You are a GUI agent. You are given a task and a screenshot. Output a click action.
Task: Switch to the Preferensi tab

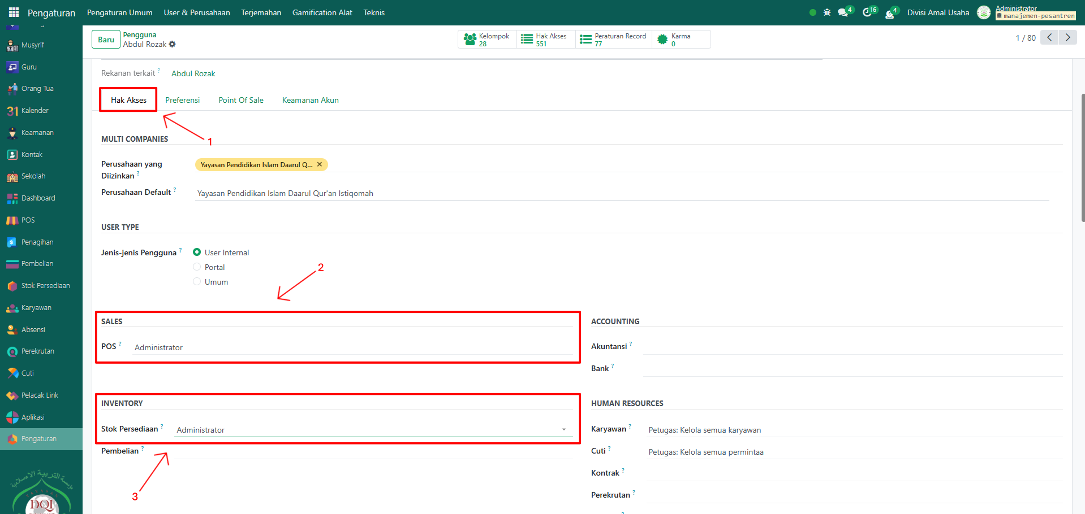(x=182, y=100)
